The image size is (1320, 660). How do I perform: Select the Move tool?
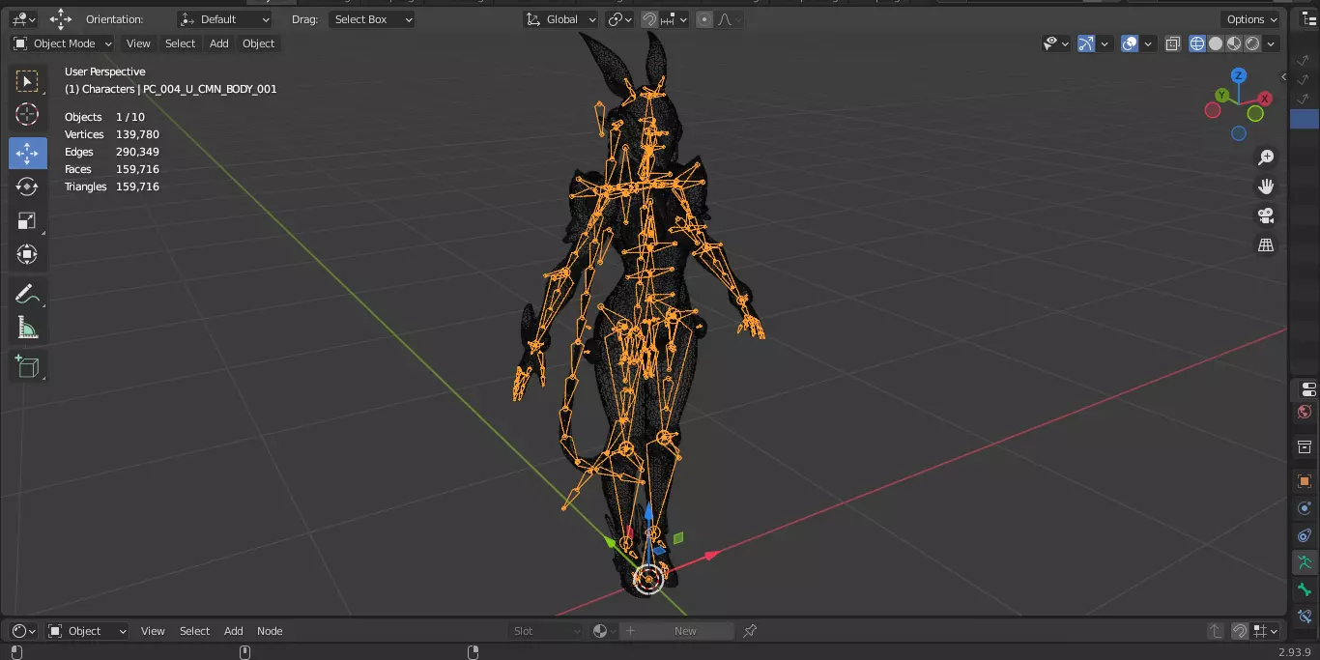pyautogui.click(x=27, y=153)
